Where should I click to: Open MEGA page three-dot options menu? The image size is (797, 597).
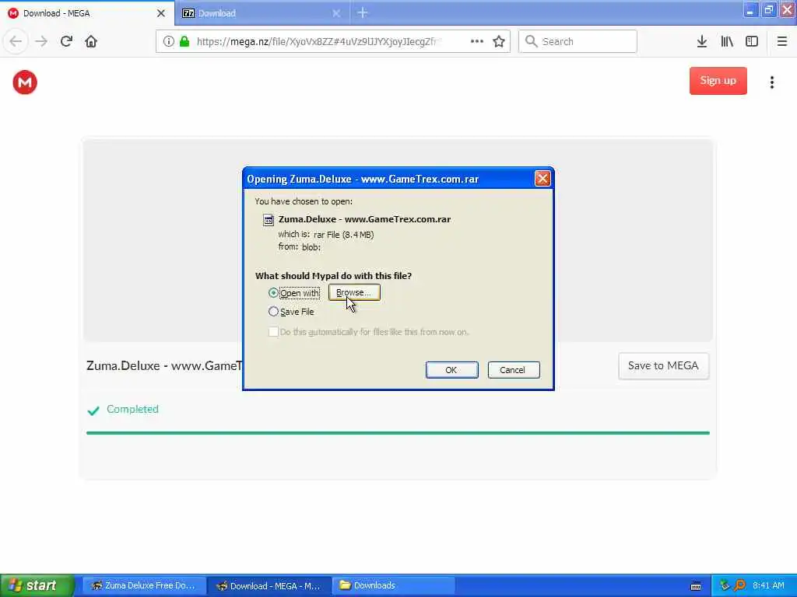pos(771,82)
